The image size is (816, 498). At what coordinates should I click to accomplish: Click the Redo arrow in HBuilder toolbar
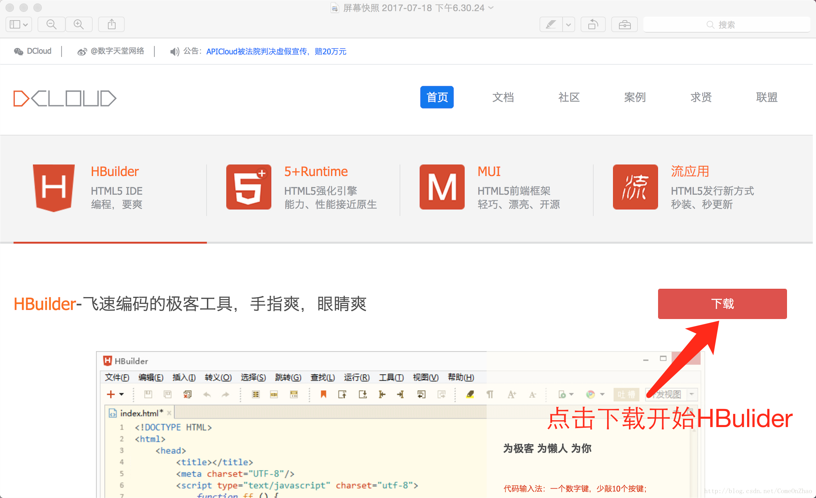click(x=226, y=394)
